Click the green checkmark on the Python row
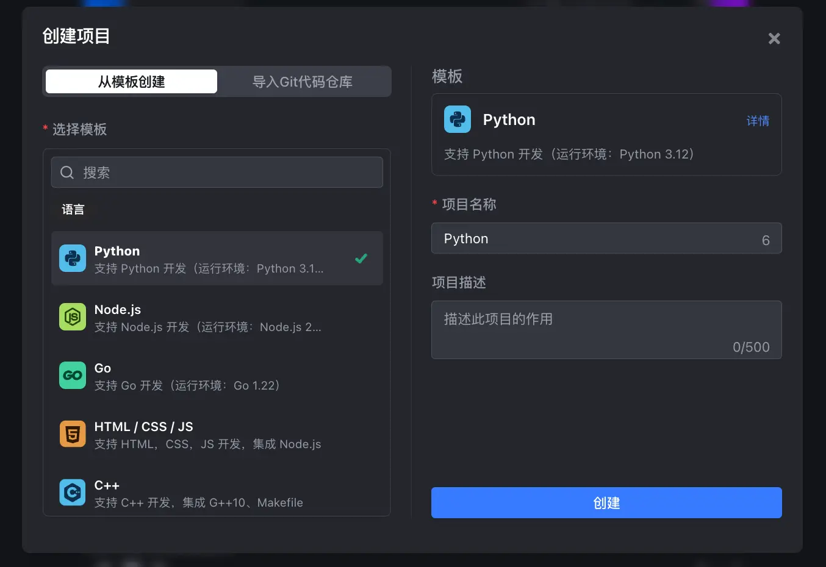Screen dimensions: 826x567 pos(361,259)
